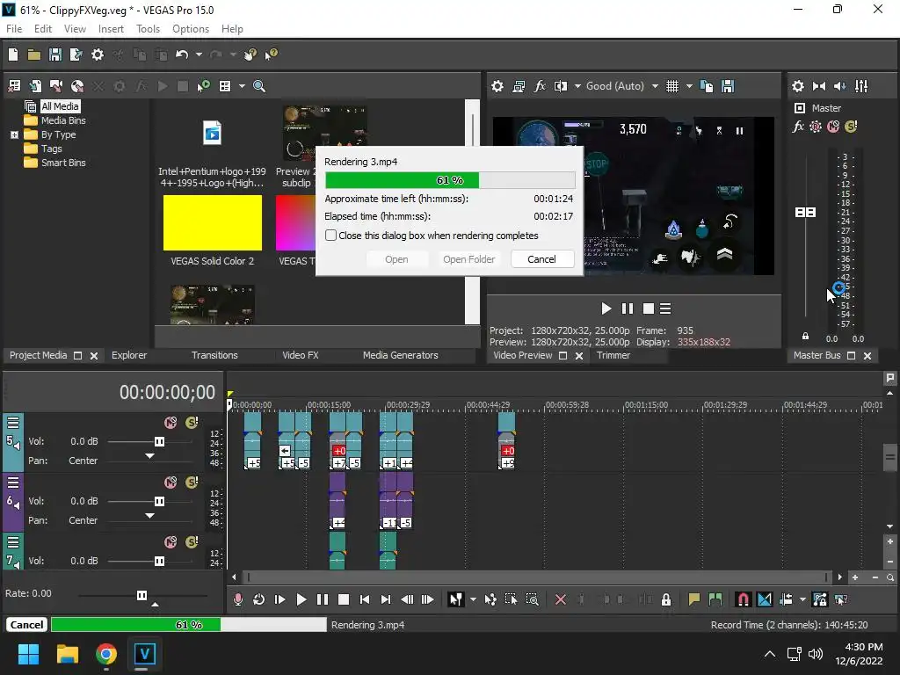Open the File menu
The image size is (900, 675).
tap(14, 29)
